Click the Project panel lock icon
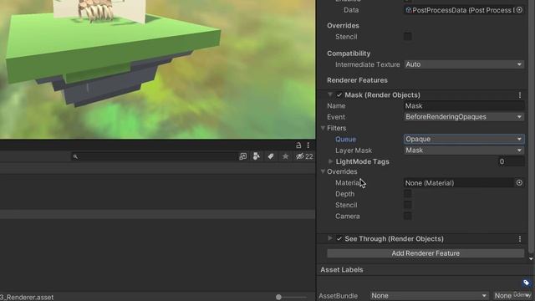 tap(298, 145)
